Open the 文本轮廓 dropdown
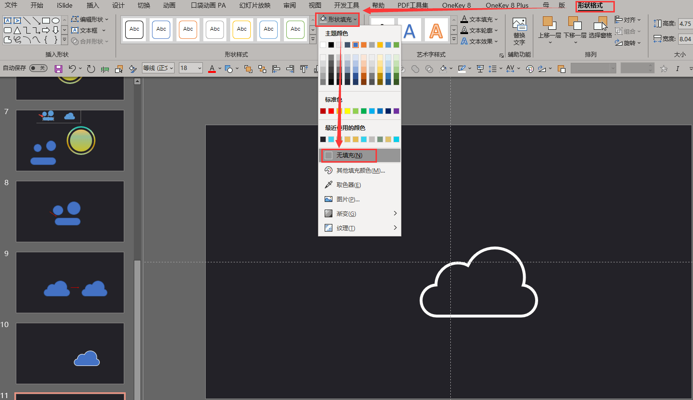This screenshot has height=400, width=693. click(480, 30)
